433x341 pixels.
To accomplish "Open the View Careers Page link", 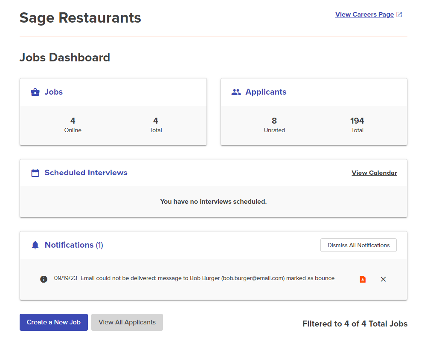I will coord(364,14).
